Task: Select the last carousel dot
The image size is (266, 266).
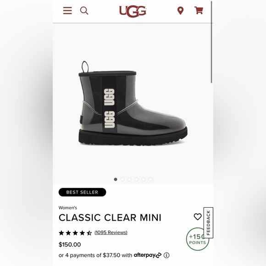Action: pyautogui.click(x=150, y=179)
